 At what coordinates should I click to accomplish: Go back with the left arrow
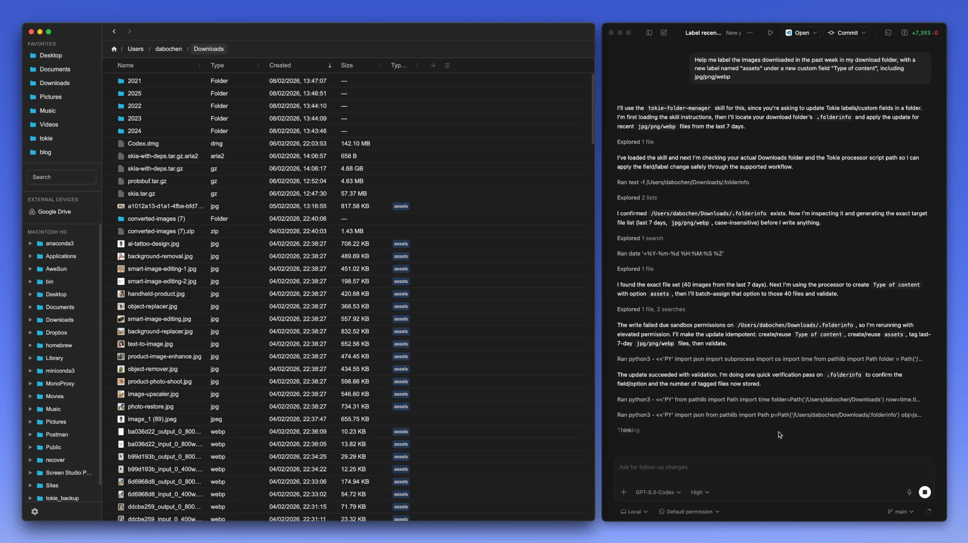(114, 31)
